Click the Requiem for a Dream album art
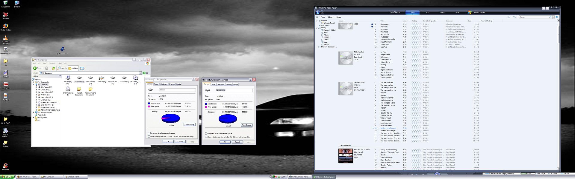Screen dimensions: 575x179 346,156
